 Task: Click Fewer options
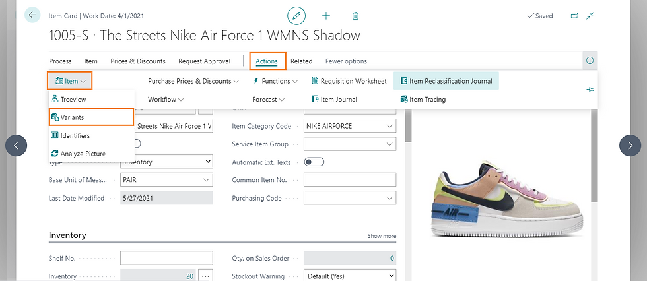pyautogui.click(x=346, y=61)
